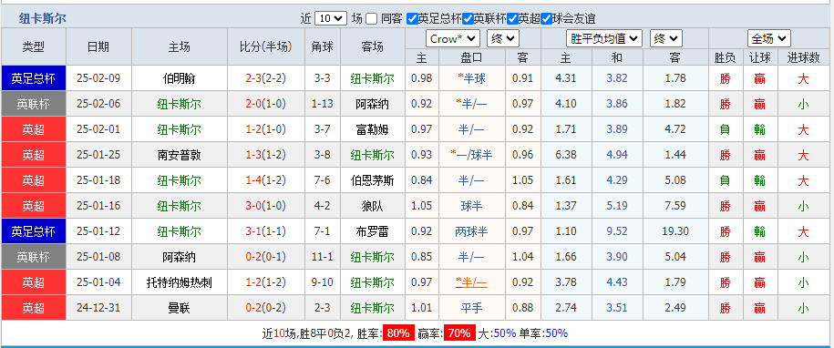This screenshot has height=348, width=834.
Task: Click away odds value 7.59
Action: 676,206
